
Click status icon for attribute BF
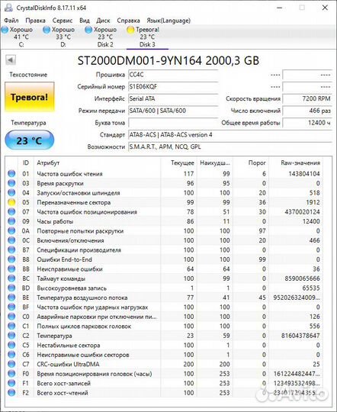tap(11, 307)
